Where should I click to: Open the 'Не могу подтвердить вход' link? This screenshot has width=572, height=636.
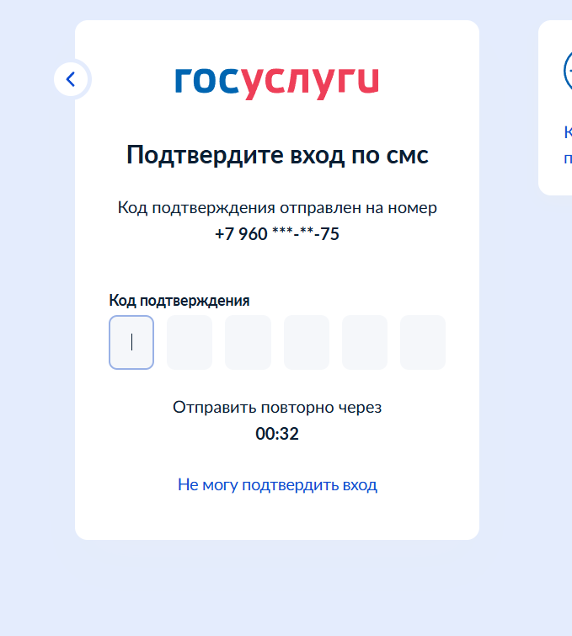277,485
